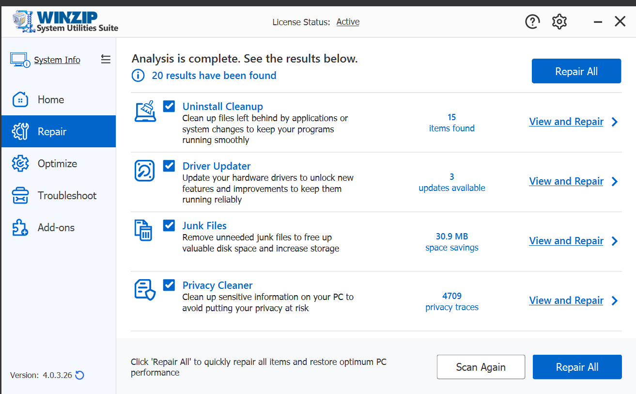Expand Driver Updater details with chevron

point(615,181)
